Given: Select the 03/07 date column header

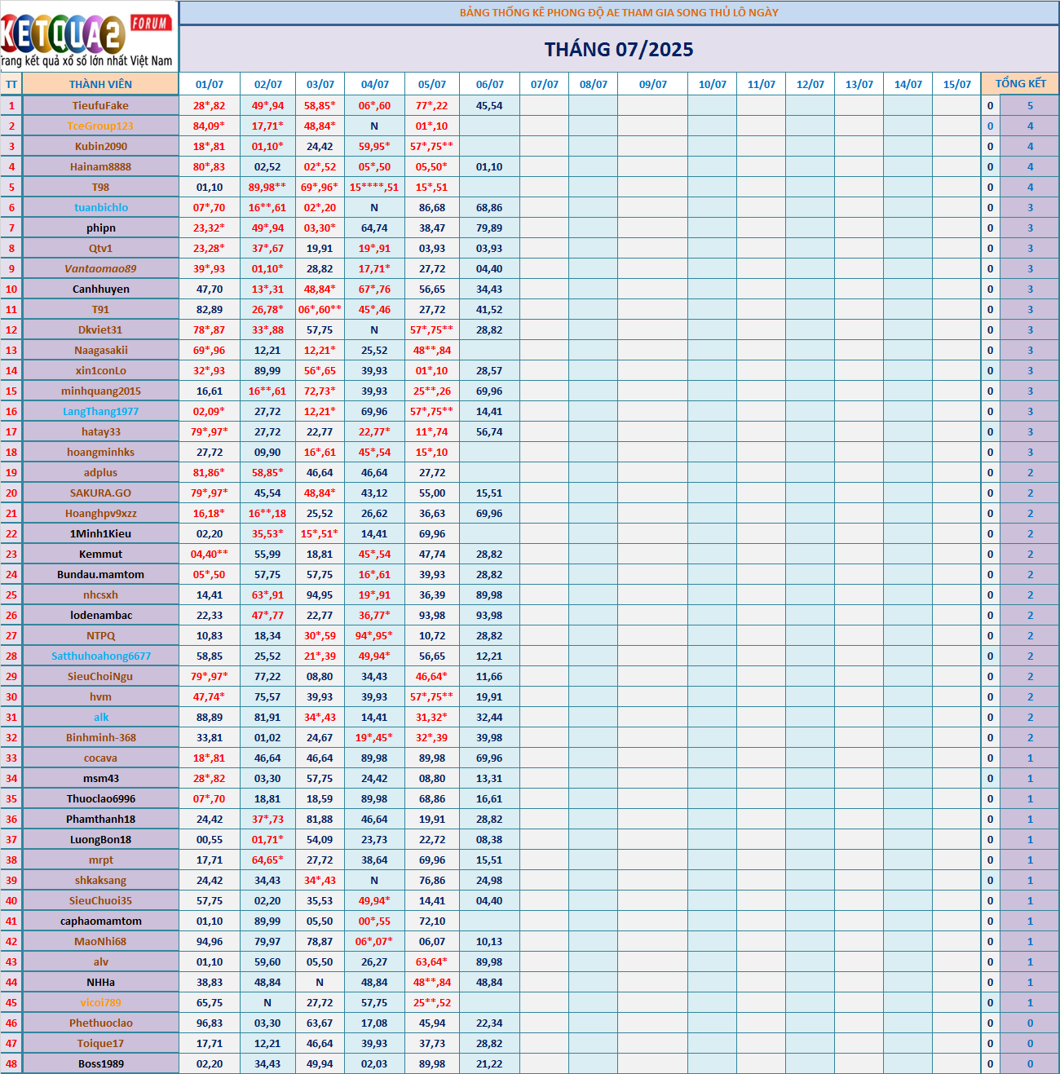Looking at the screenshot, I should [x=320, y=84].
